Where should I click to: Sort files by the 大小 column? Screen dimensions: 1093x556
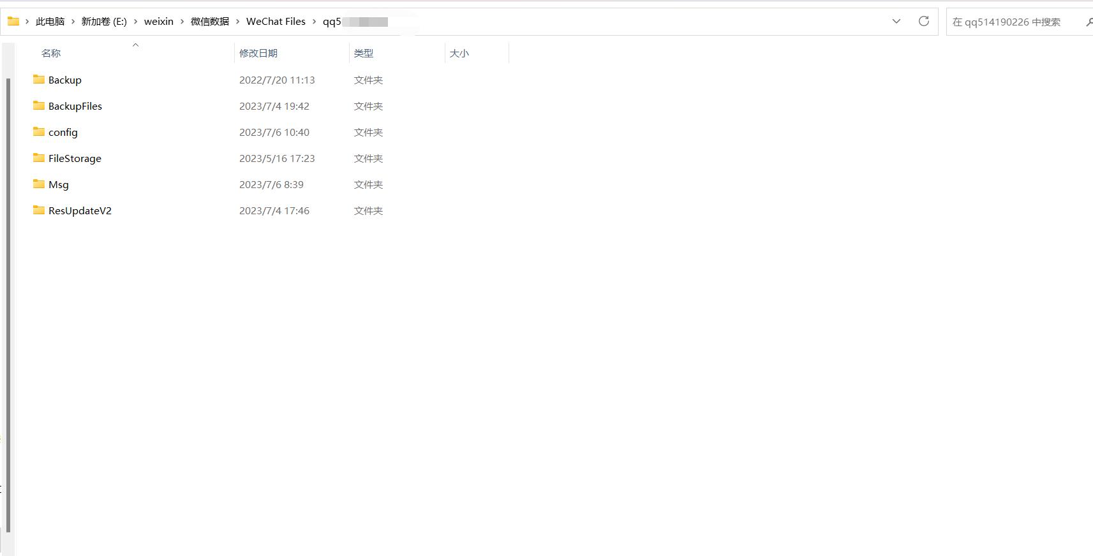point(459,54)
